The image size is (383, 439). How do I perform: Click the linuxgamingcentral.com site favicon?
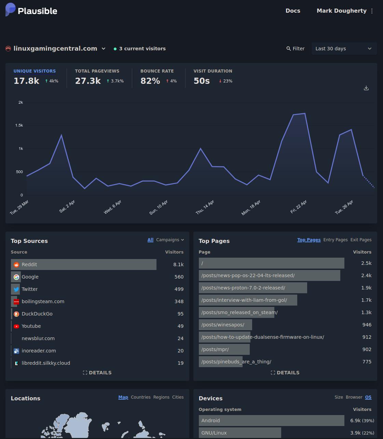(x=8, y=49)
